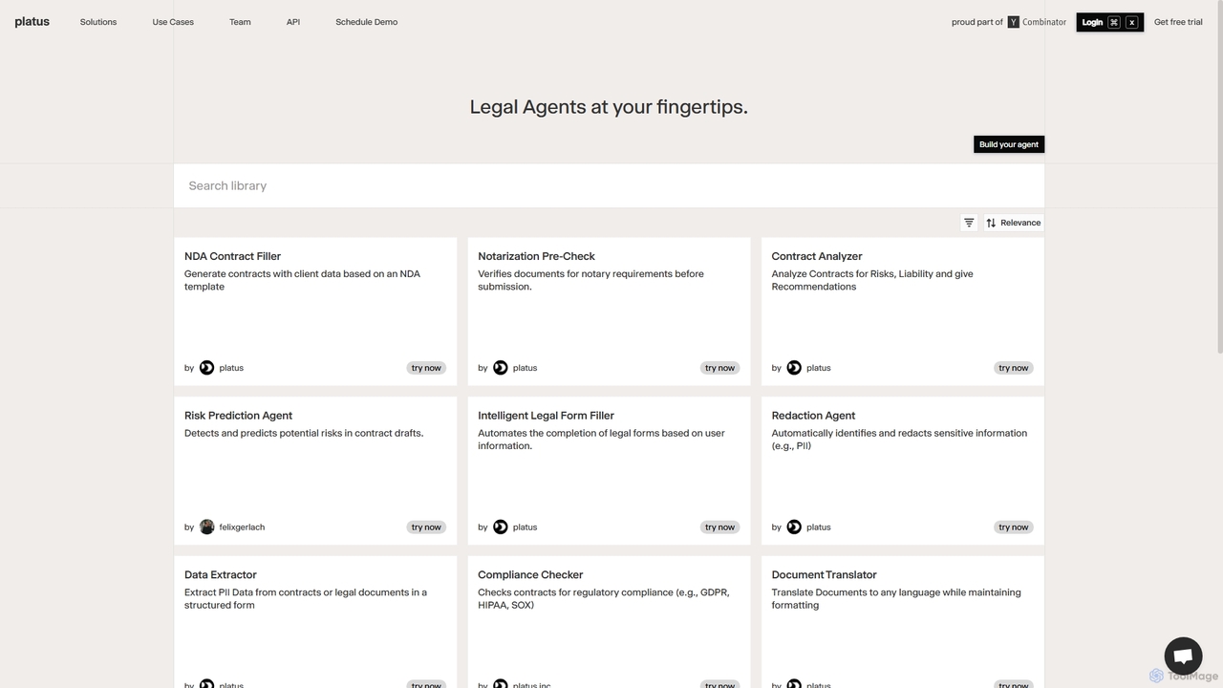
Task: Open the Solutions menu
Action: point(98,22)
